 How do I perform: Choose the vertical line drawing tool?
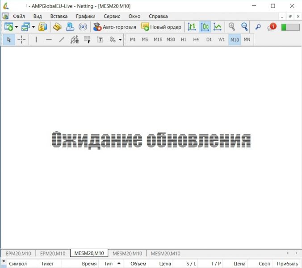click(36, 40)
